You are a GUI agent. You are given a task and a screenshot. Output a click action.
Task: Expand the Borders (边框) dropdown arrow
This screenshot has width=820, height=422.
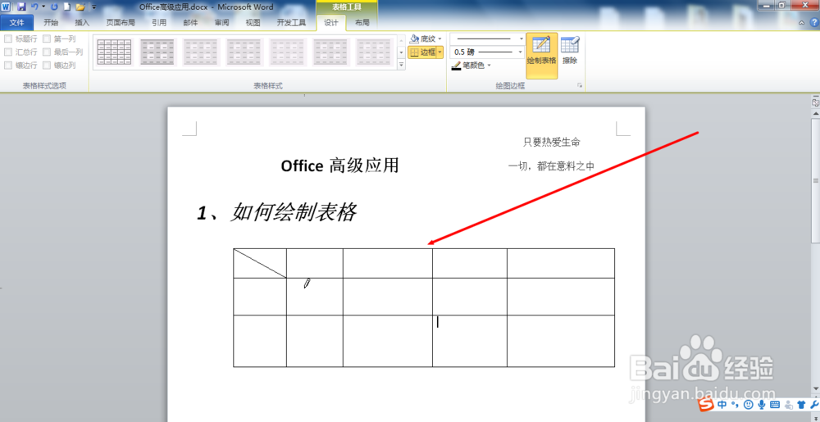click(440, 52)
